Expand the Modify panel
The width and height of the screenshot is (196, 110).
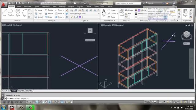coord(51,20)
